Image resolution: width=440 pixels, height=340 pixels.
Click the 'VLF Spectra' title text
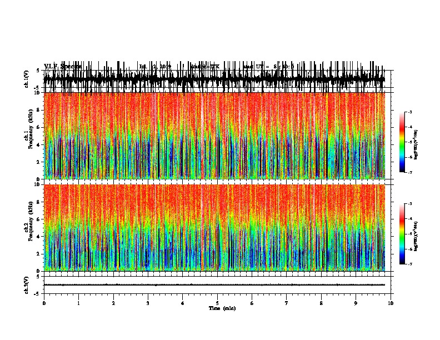pyautogui.click(x=63, y=67)
